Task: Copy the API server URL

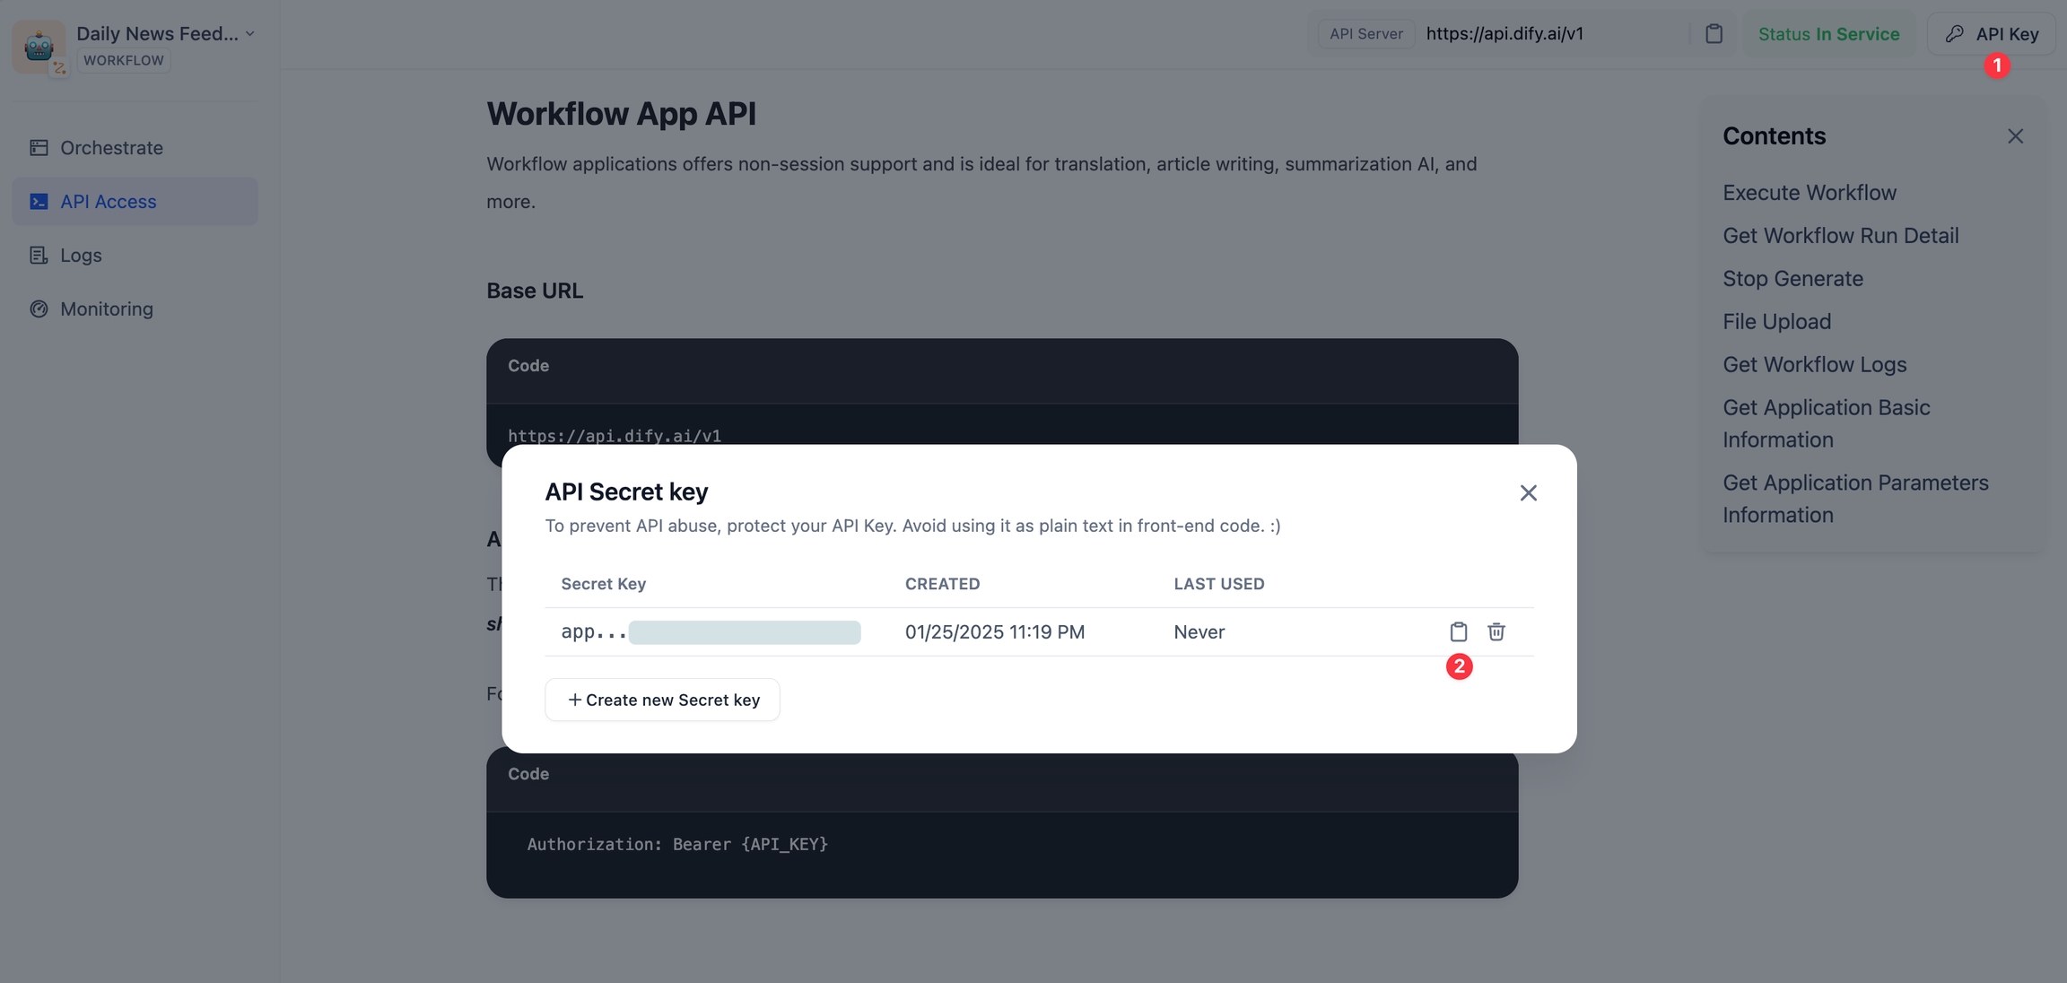Action: pos(1714,34)
